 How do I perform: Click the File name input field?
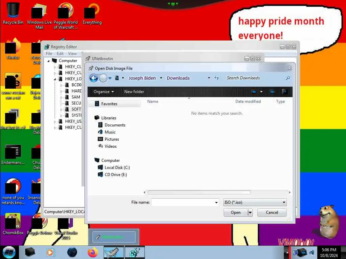pos(182,202)
